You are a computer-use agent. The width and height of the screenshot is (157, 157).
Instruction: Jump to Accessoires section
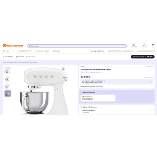[x=31, y=57]
